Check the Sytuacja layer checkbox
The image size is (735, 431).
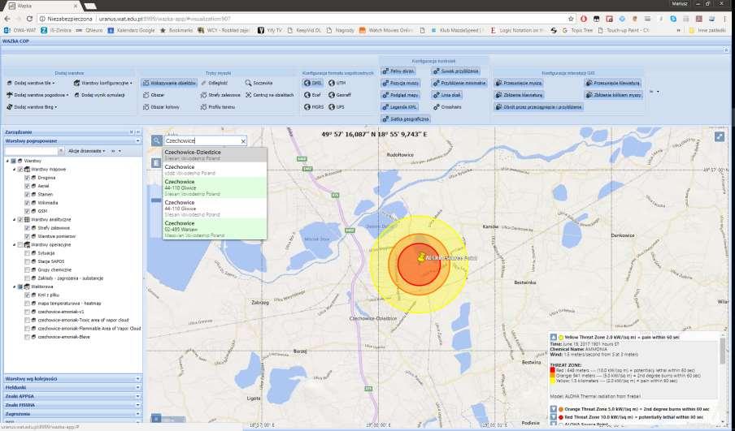(x=27, y=253)
